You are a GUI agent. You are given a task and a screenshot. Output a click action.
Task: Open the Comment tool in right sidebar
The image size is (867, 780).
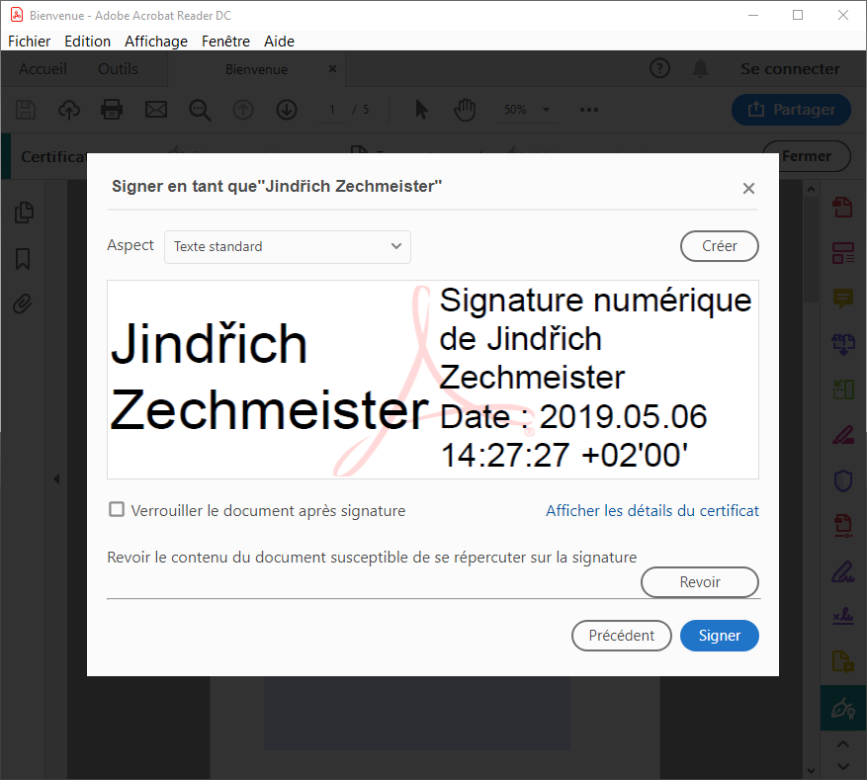[842, 299]
